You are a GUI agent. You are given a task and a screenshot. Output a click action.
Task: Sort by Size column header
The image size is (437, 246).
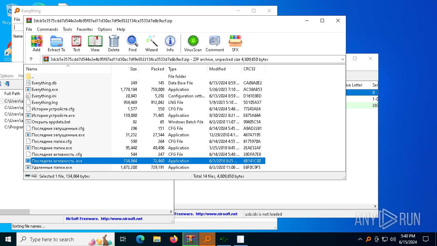[x=125, y=69]
